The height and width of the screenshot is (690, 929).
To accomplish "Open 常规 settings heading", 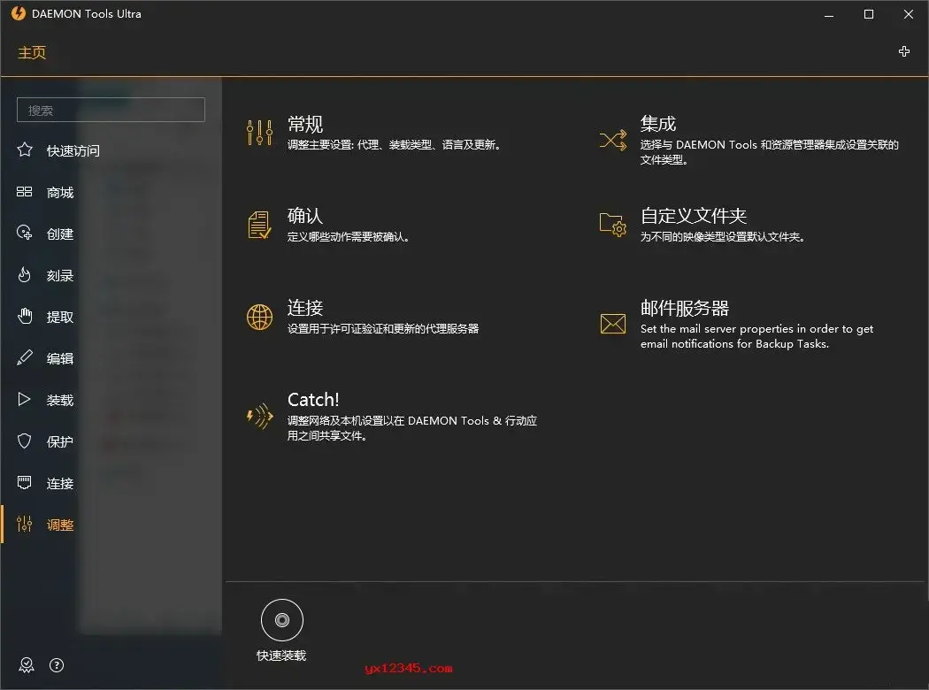I will (x=305, y=124).
